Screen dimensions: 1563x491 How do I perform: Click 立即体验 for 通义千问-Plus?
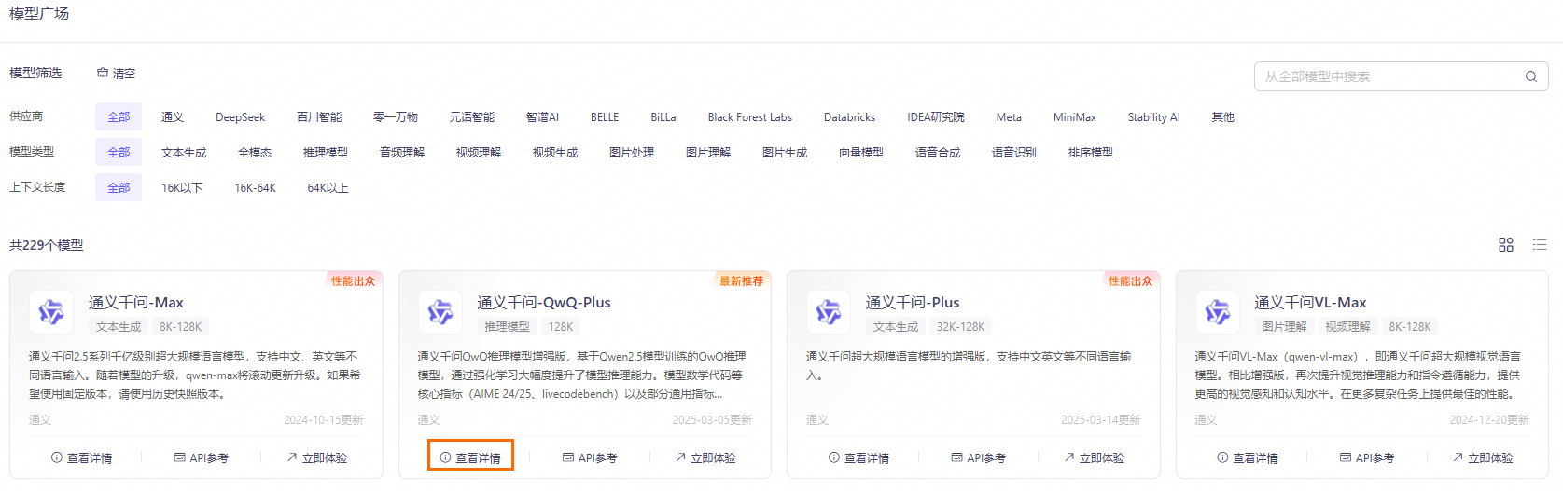1095,458
